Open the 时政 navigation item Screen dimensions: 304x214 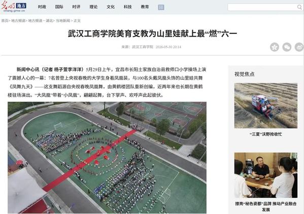point(42,7)
